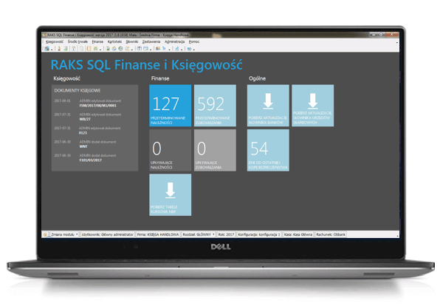This screenshot has height=306, width=440.
Task: Open document 0123 in the list
Action: tap(83, 133)
